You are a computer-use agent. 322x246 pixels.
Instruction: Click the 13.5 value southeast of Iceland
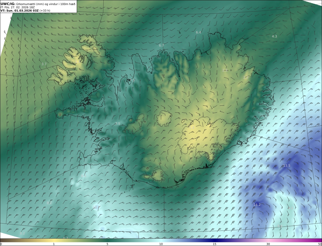pyautogui.click(x=287, y=166)
